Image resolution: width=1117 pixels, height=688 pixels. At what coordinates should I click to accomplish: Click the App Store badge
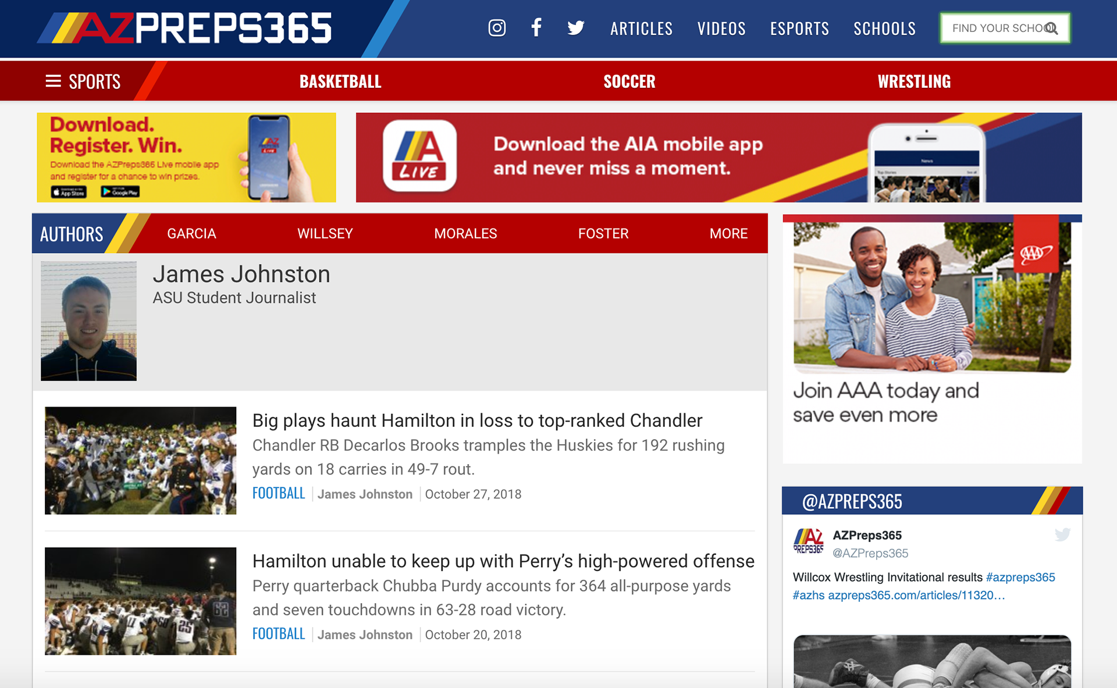69,192
